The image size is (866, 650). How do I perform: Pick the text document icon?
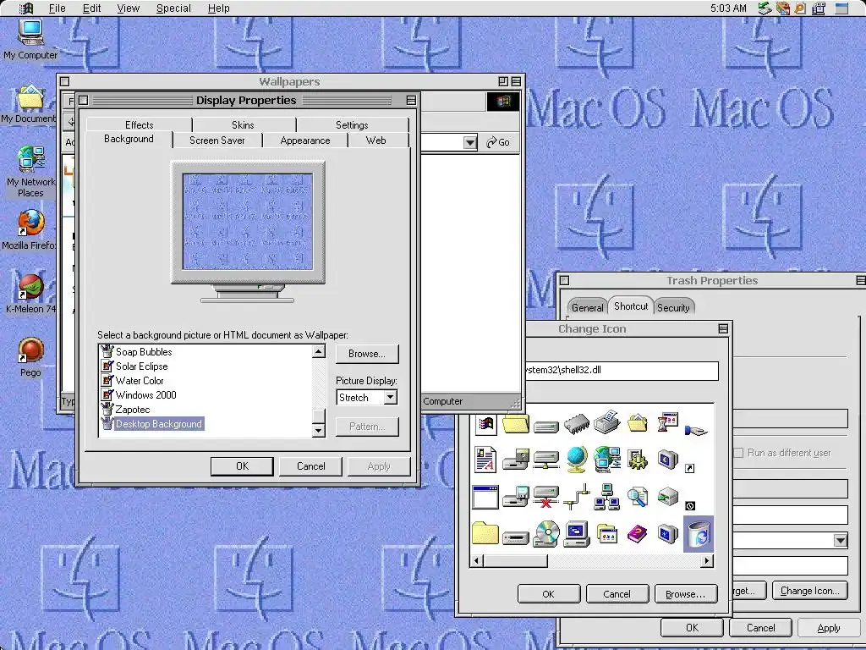coord(485,460)
